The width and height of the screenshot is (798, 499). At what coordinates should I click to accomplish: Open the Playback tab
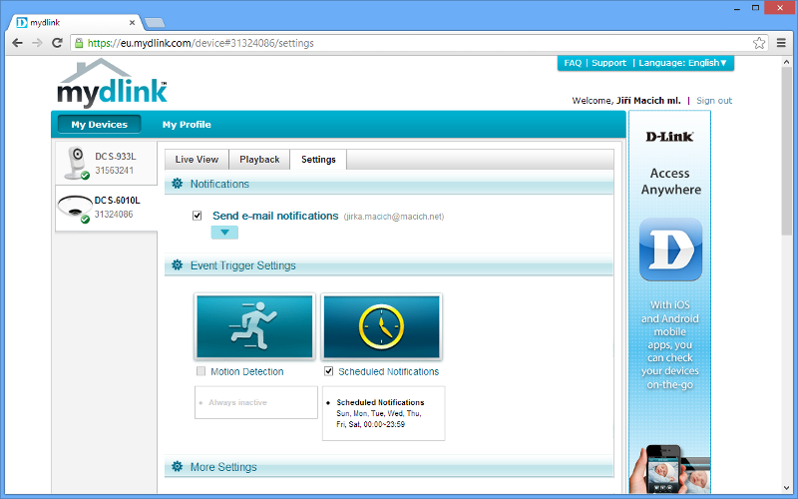pyautogui.click(x=259, y=160)
